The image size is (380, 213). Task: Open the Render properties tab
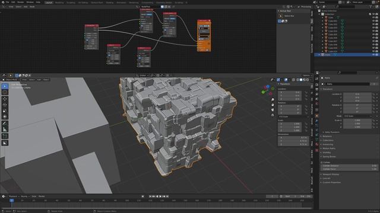pos(316,85)
